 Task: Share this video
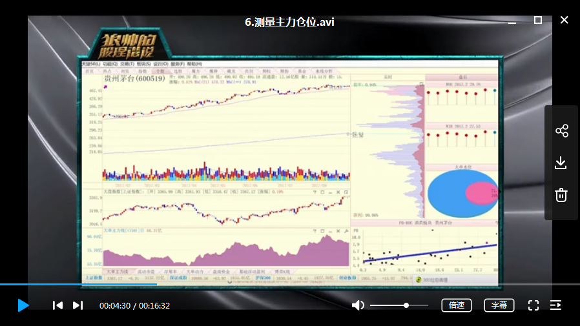coord(561,130)
